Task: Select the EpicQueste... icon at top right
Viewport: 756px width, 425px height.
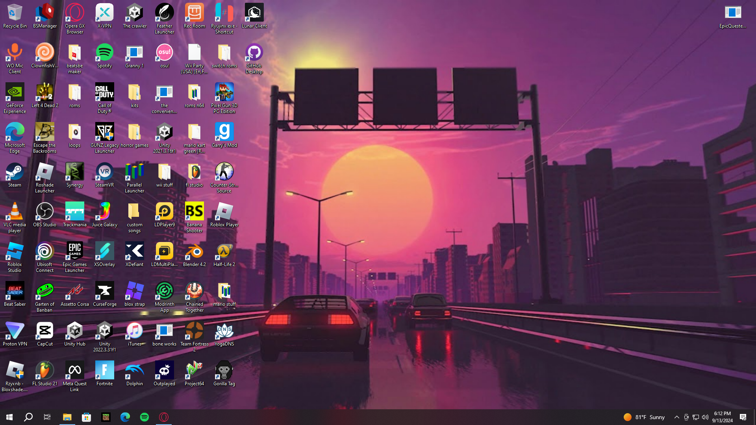Action: [x=733, y=16]
